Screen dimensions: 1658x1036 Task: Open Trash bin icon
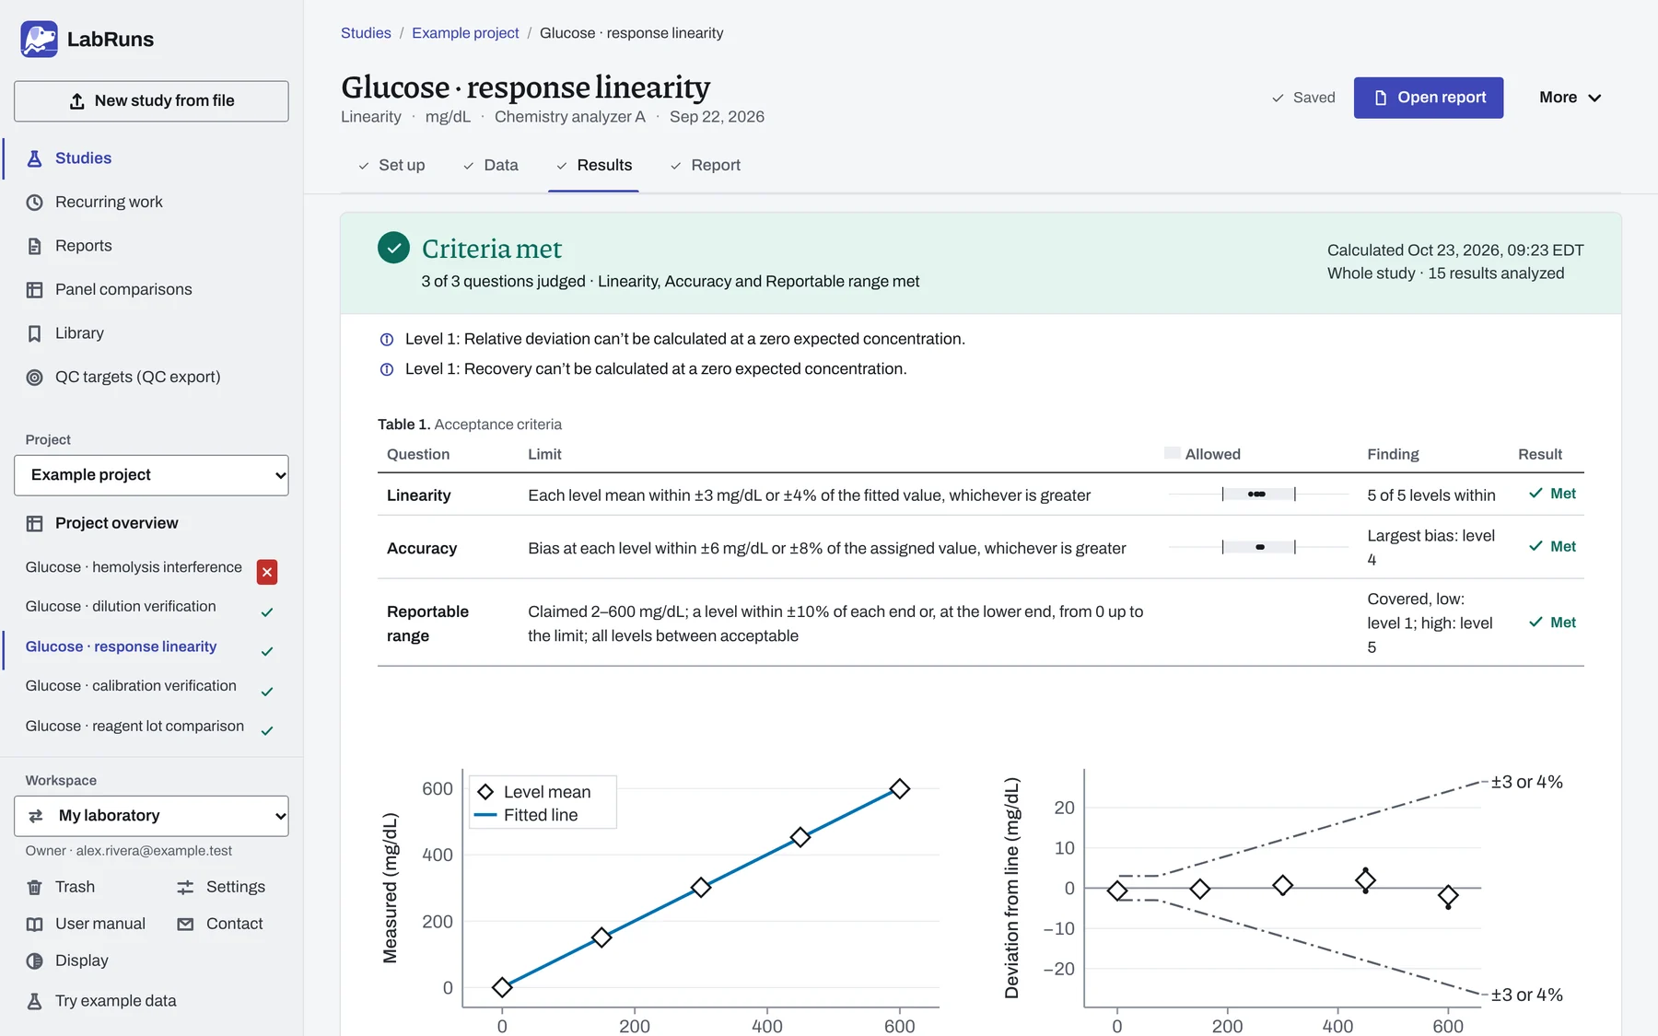tap(34, 888)
